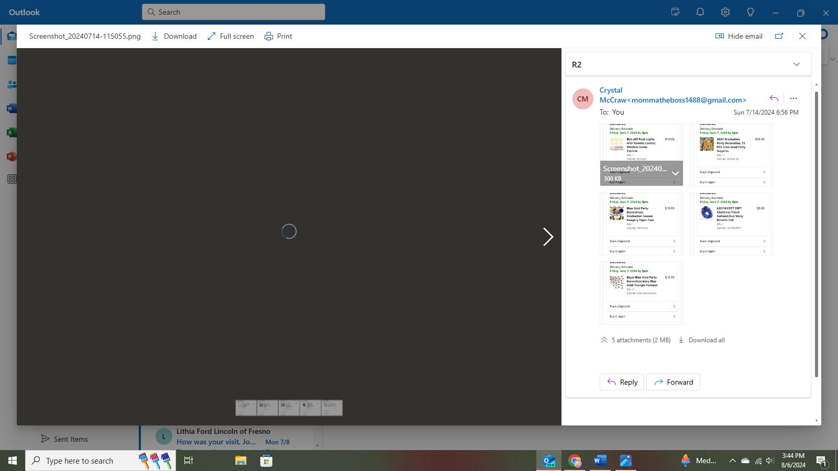The image size is (838, 471).
Task: Click the reply arrow icon beside sender
Action: [774, 98]
